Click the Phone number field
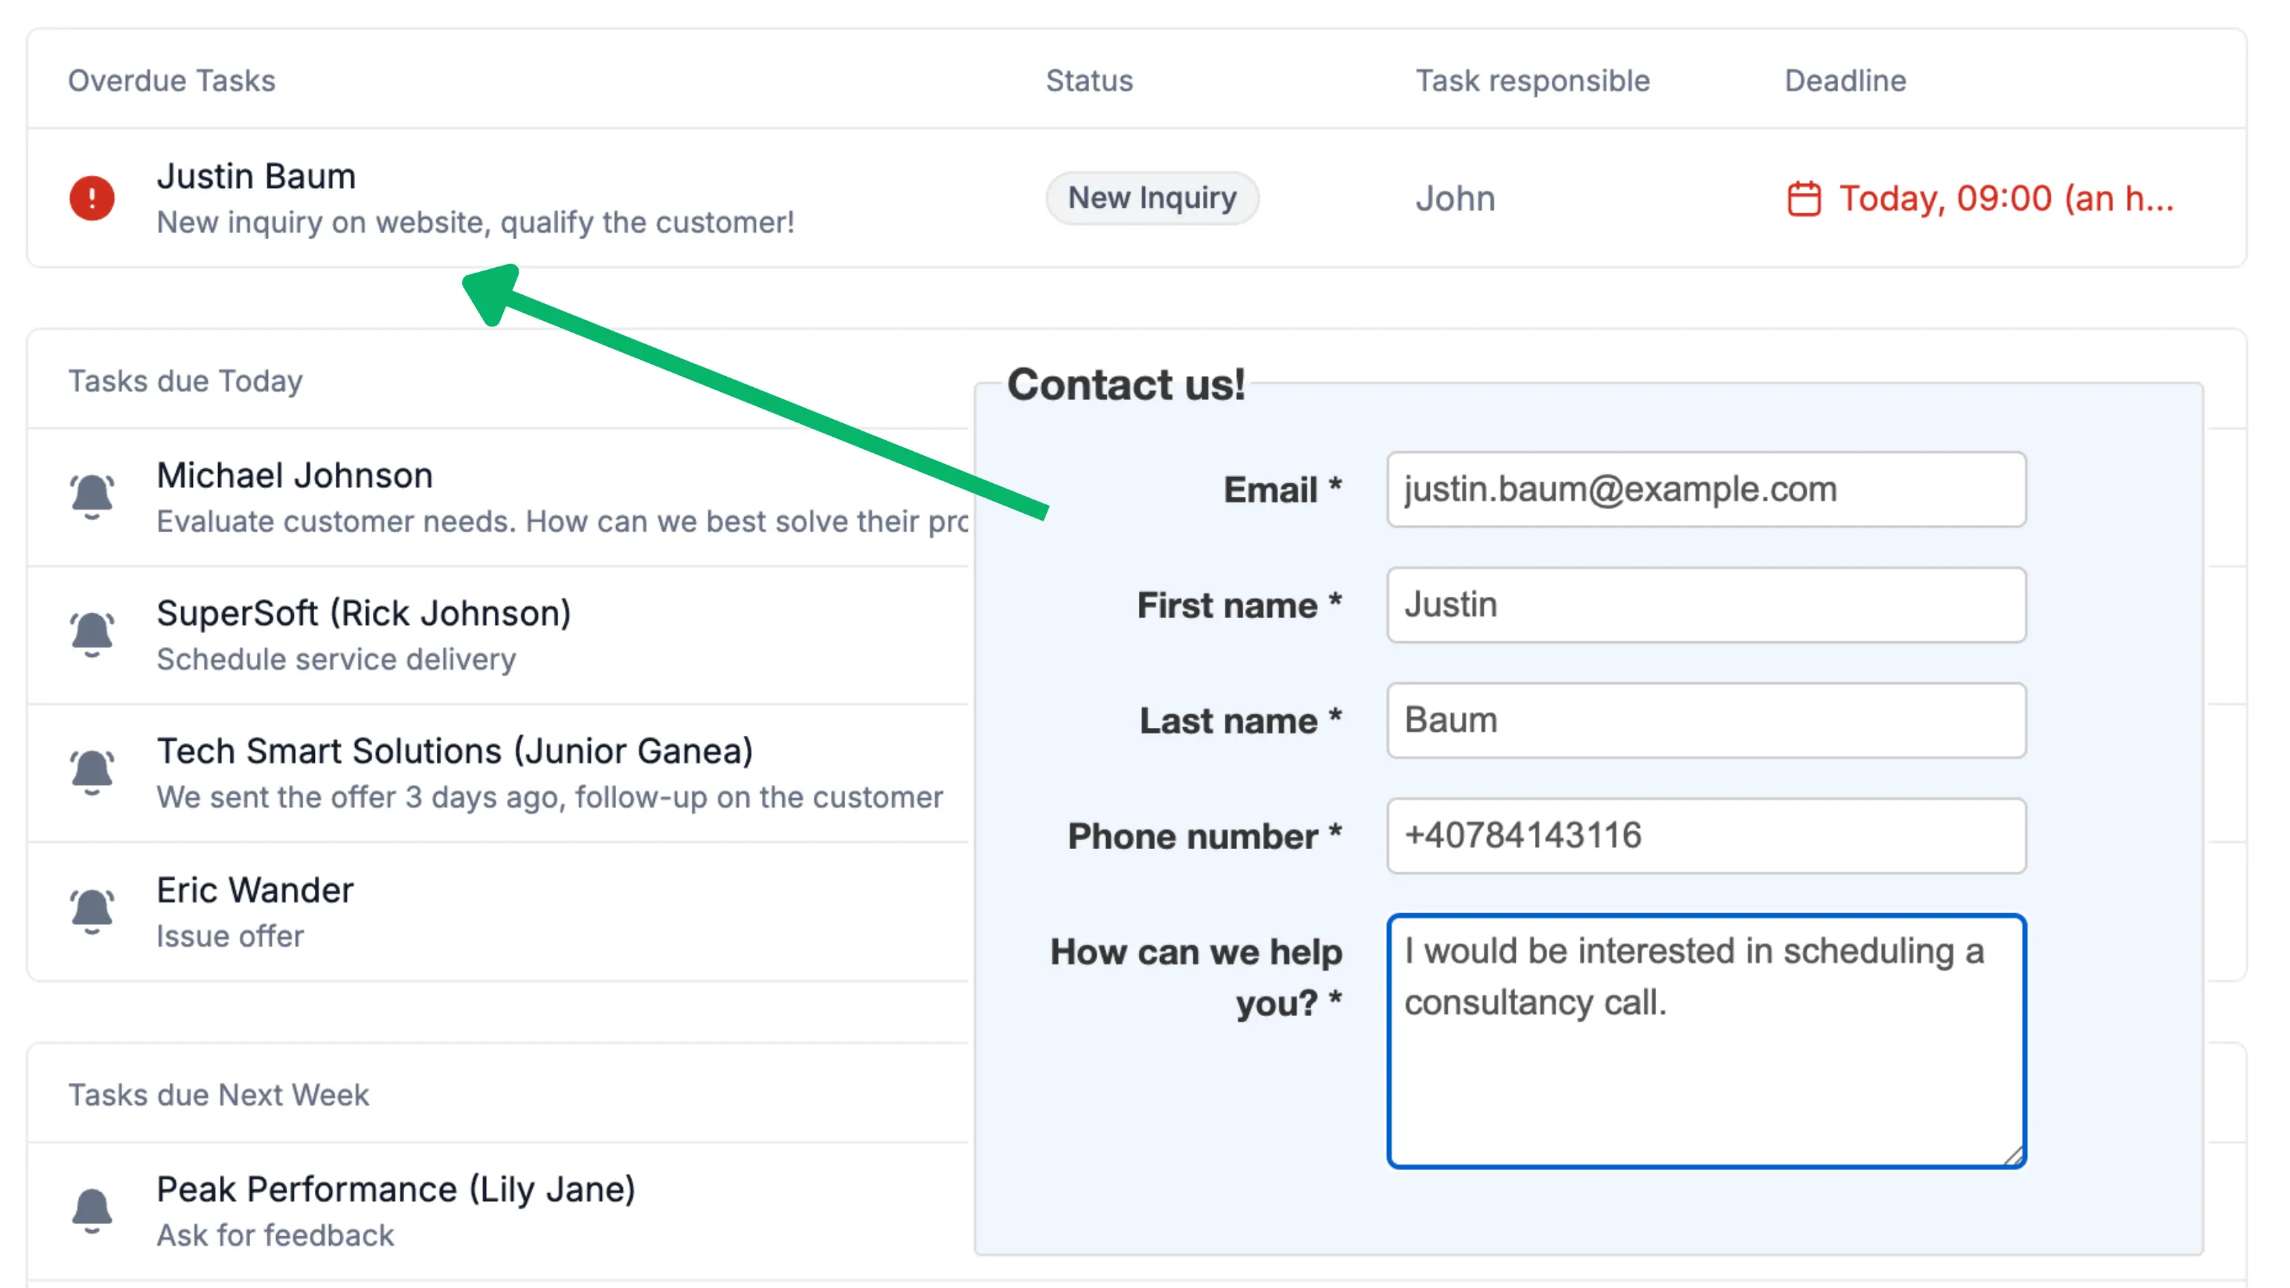 pyautogui.click(x=1705, y=835)
